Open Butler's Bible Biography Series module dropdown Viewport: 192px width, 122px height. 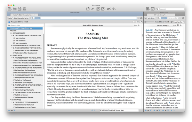pos(19,18)
